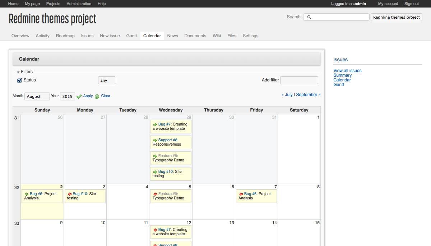Screen dimensions: 431x246
Task: Go to previous month « July
Action: tap(287, 95)
